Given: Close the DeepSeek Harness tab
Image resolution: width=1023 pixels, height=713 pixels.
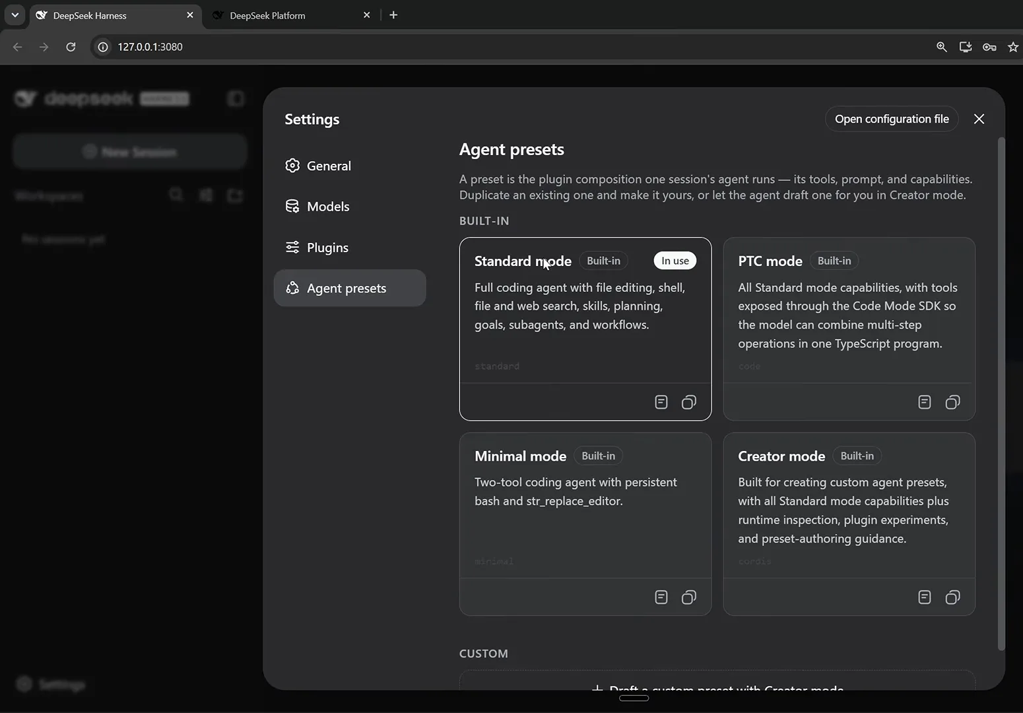Looking at the screenshot, I should coord(190,15).
